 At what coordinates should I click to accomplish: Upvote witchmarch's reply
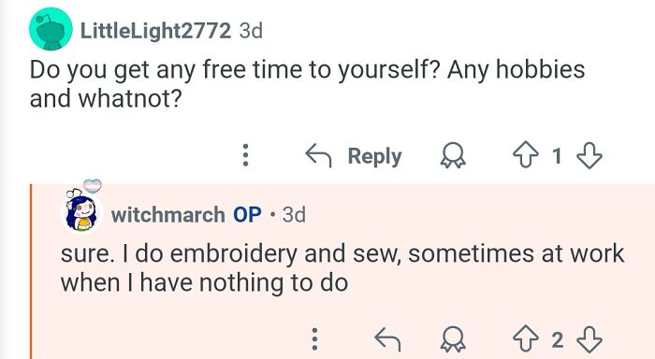(526, 339)
